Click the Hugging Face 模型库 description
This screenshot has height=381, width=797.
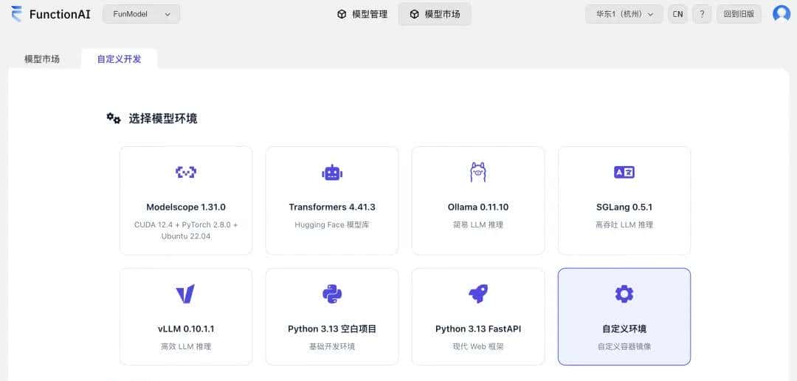pyautogui.click(x=332, y=225)
